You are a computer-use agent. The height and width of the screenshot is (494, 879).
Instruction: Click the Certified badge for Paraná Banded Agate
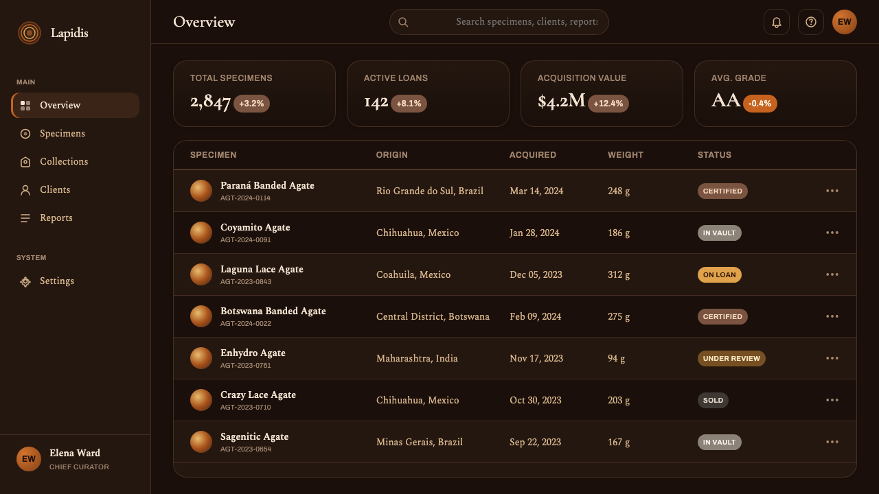click(722, 191)
